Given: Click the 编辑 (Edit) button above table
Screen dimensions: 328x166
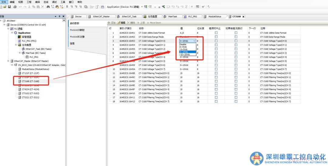Looking at the screenshot, I should [121, 23].
